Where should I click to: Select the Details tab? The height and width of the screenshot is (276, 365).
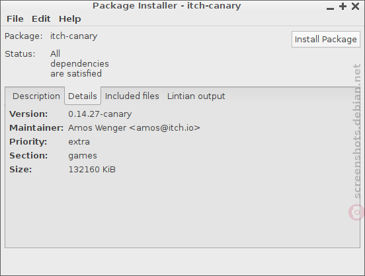[x=83, y=96]
